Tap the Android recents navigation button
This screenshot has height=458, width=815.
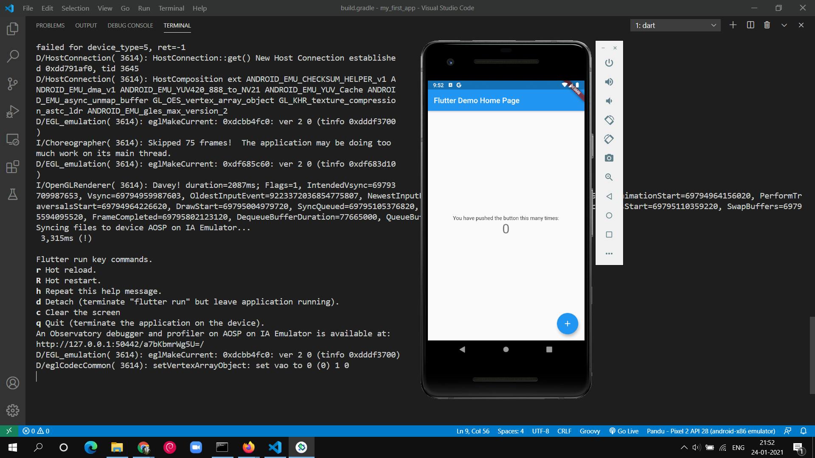click(549, 349)
